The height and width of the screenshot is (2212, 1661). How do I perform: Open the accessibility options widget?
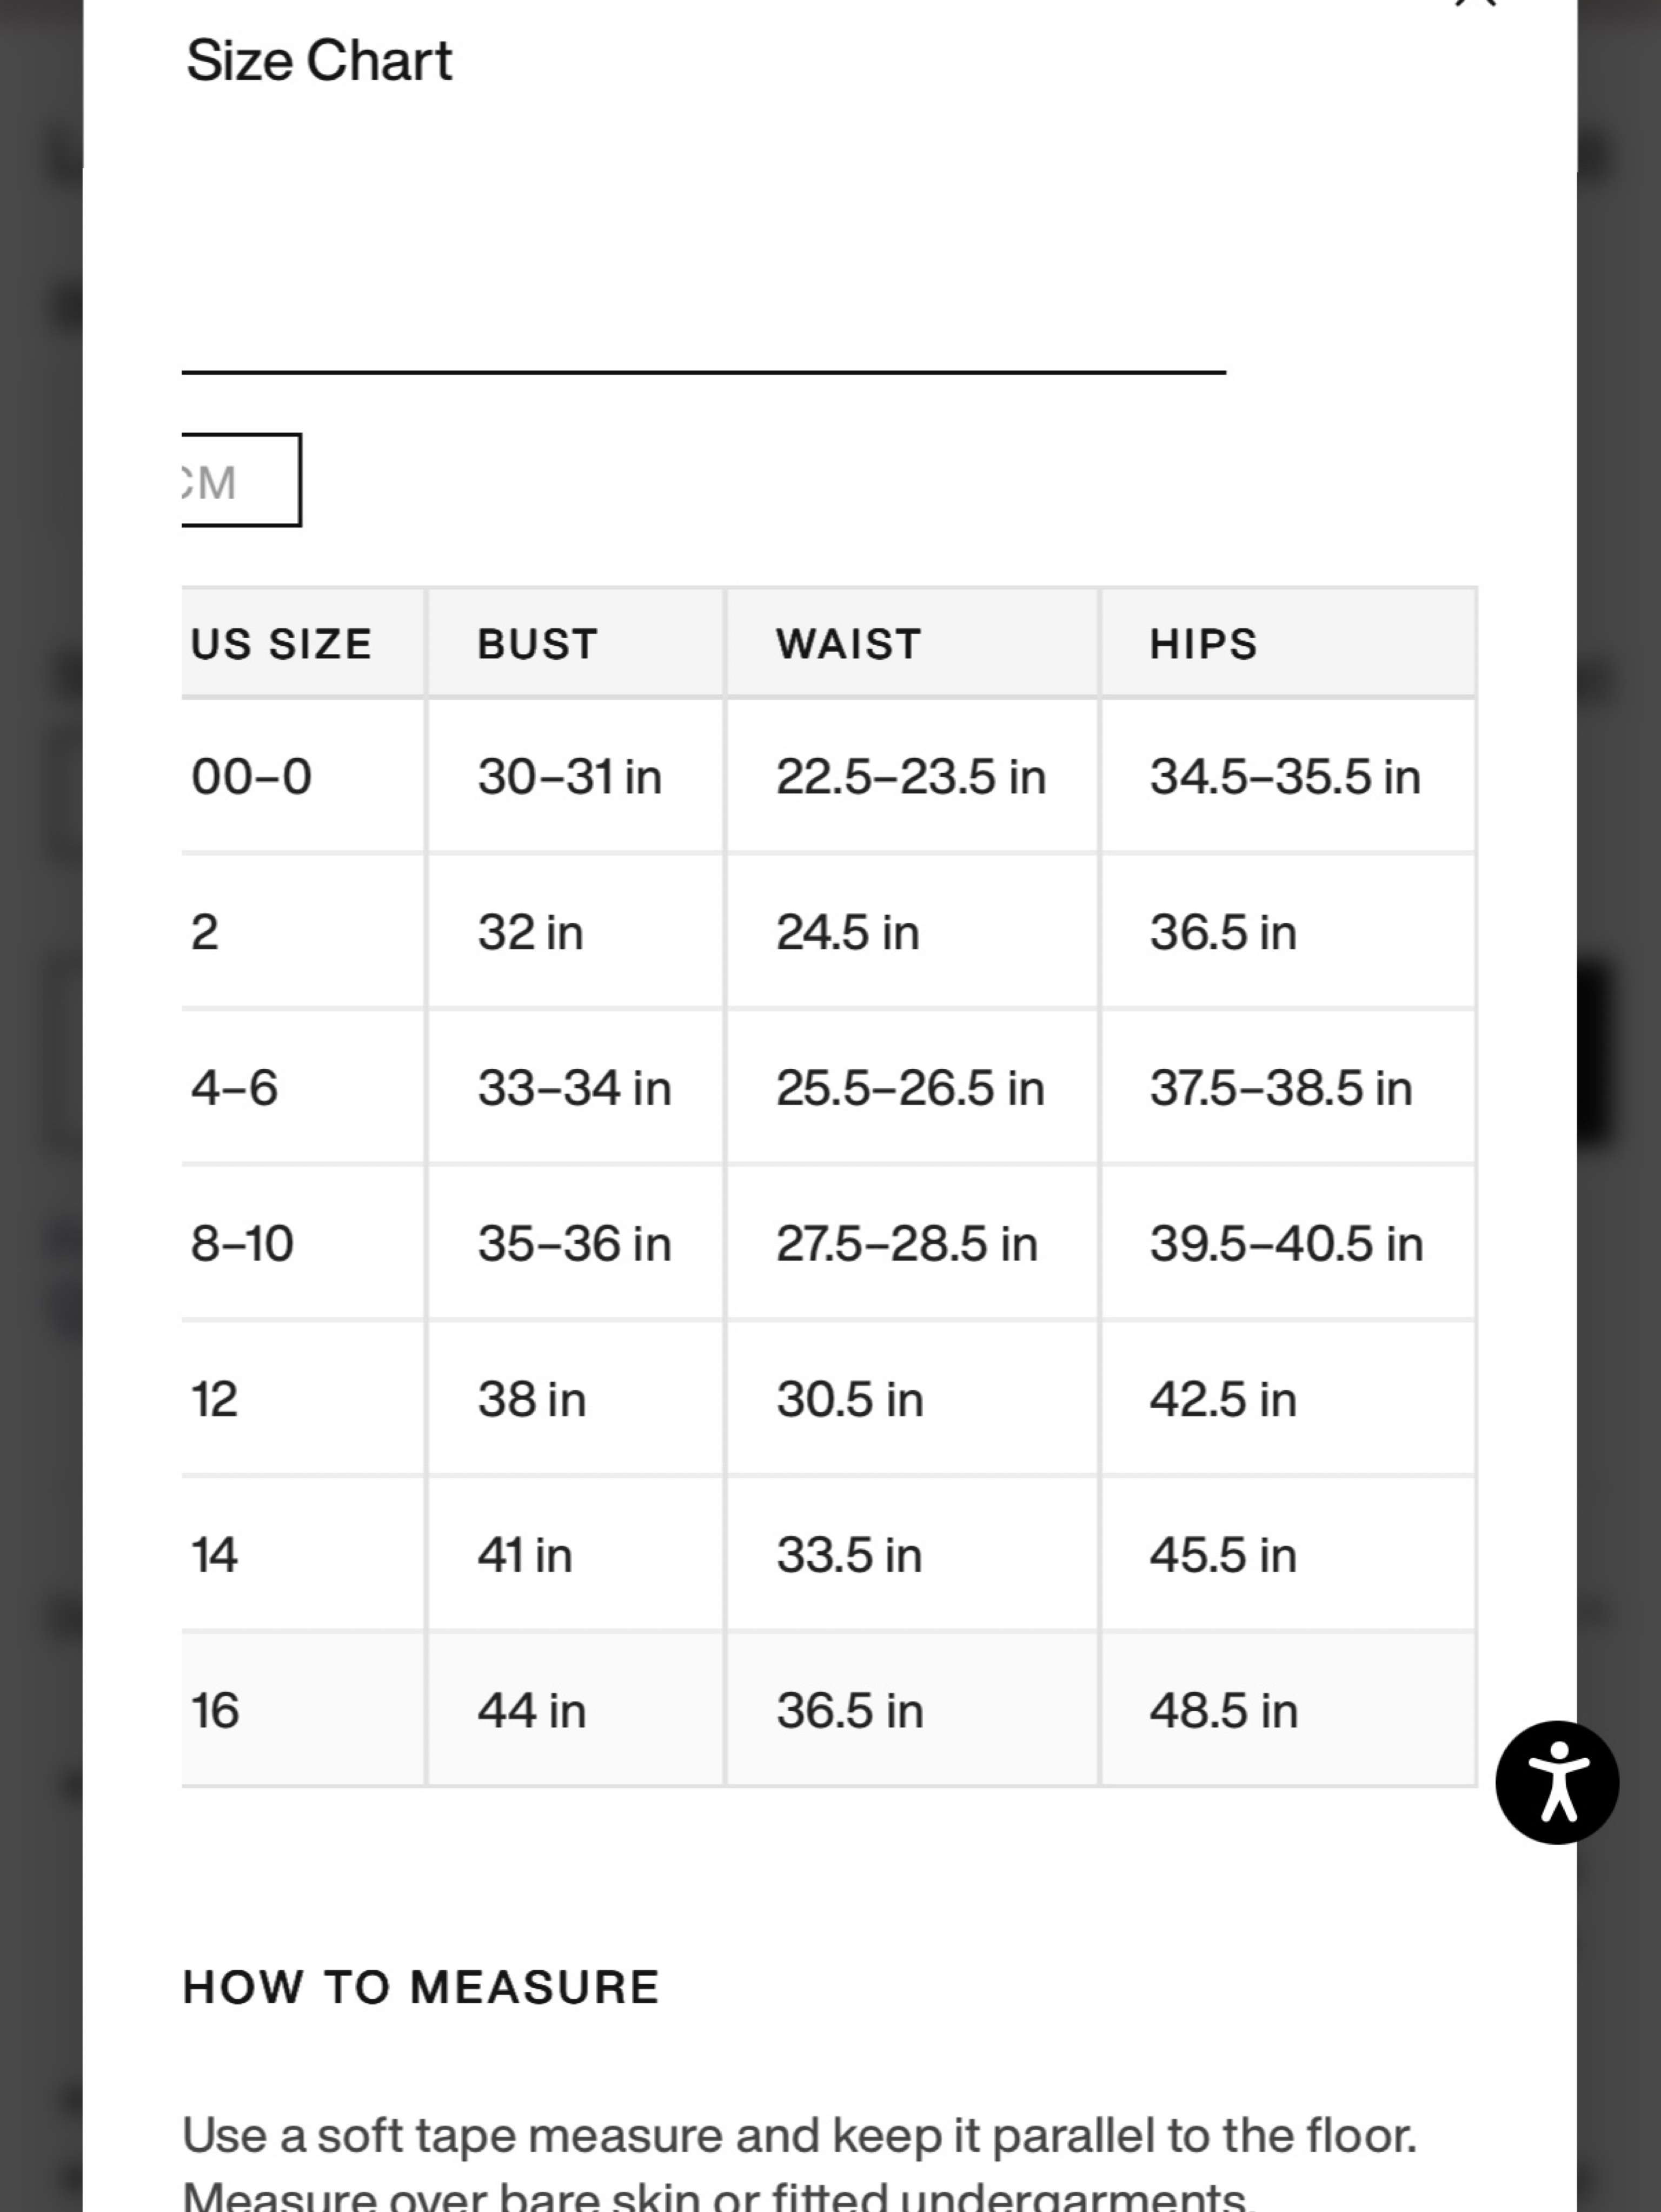tap(1557, 1783)
